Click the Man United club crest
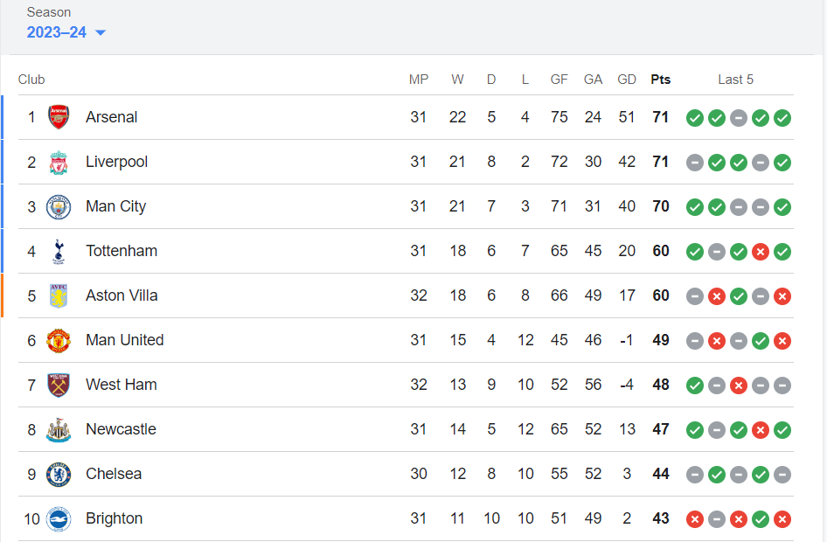The width and height of the screenshot is (827, 542). point(59,340)
